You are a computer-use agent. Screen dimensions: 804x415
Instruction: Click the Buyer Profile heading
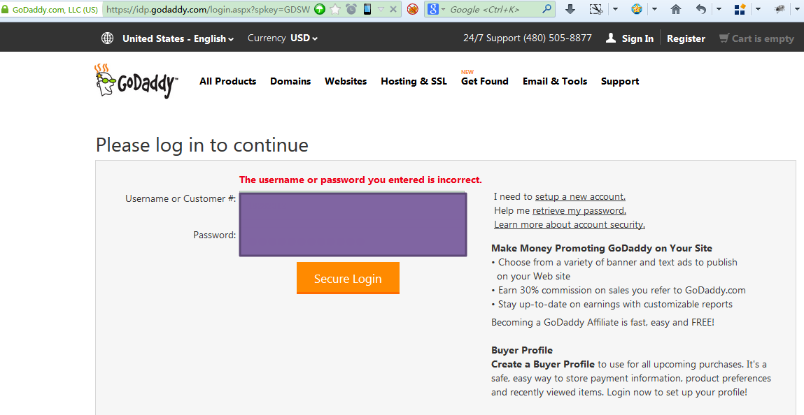522,350
